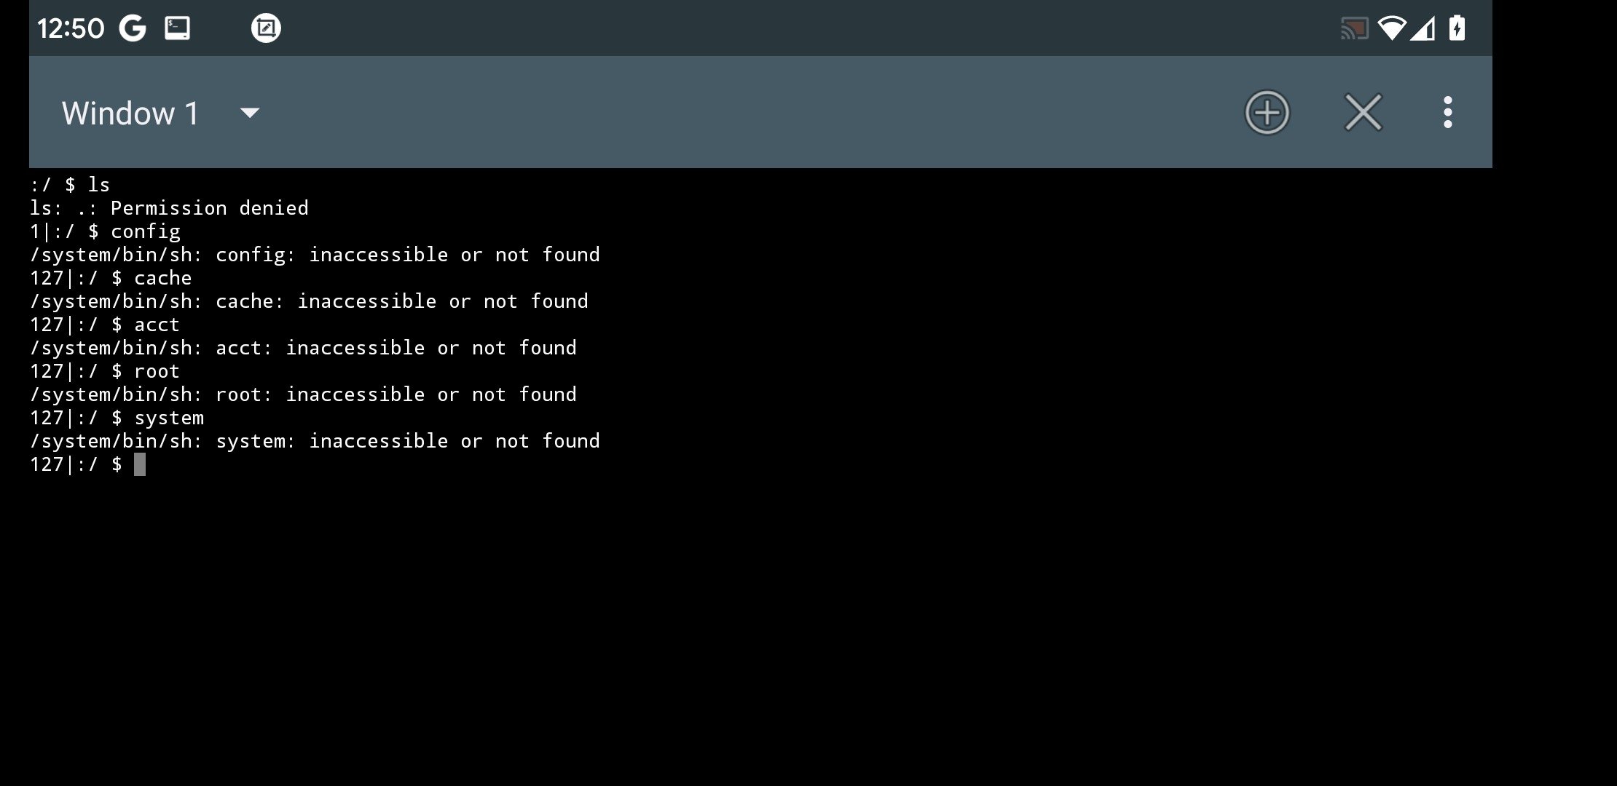Viewport: 1617px width, 786px height.
Task: Click the close session X icon
Action: (x=1361, y=111)
